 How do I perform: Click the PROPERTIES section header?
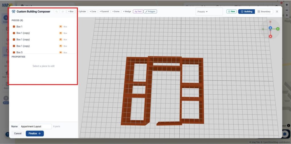tap(18, 57)
